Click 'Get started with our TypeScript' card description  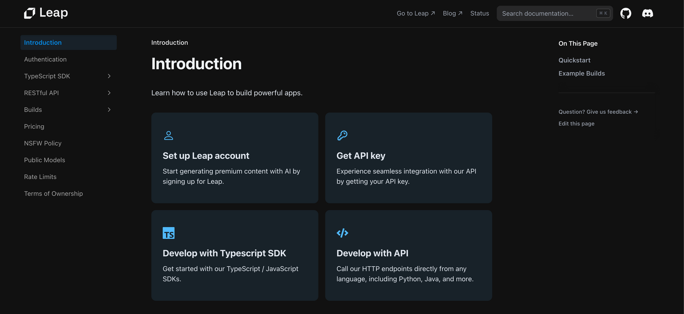tap(231, 274)
